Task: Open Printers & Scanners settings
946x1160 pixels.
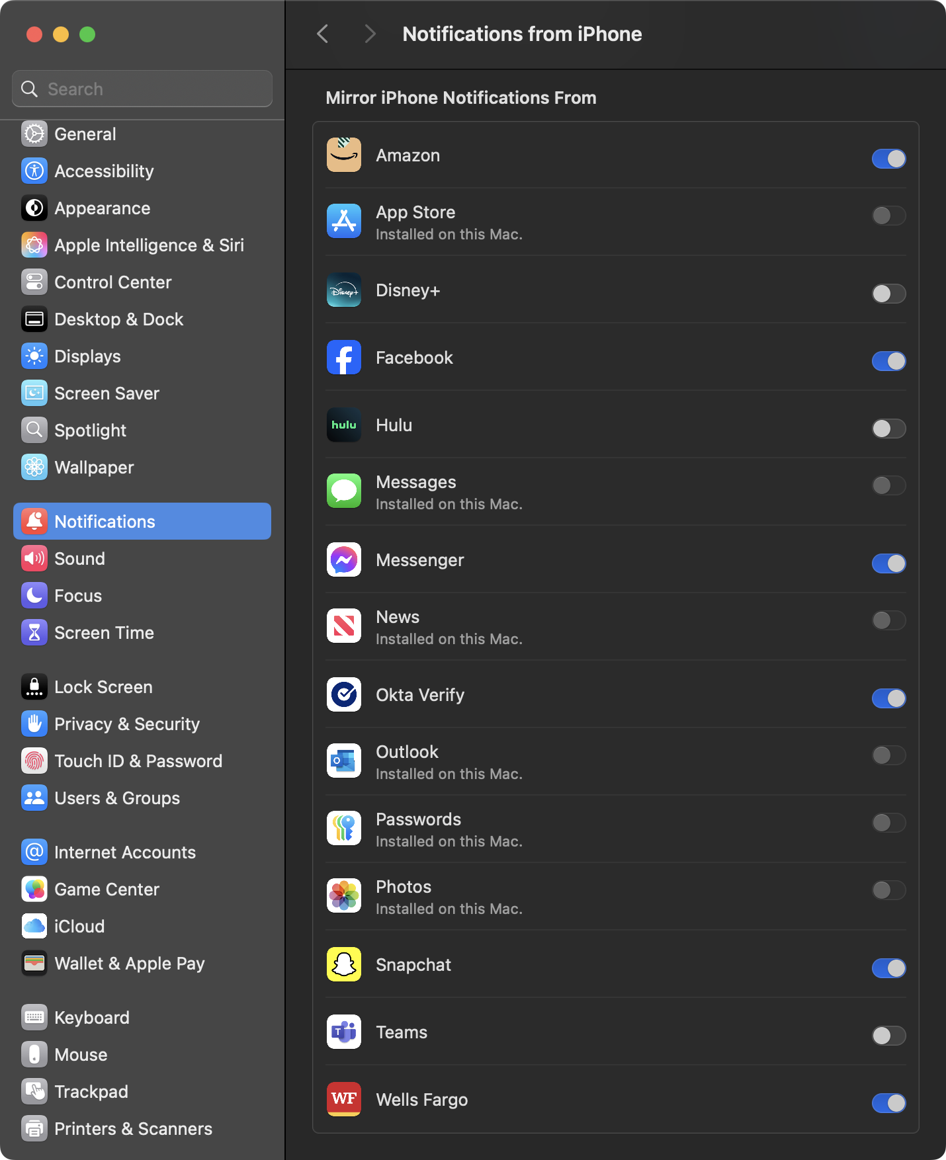Action: click(142, 1128)
